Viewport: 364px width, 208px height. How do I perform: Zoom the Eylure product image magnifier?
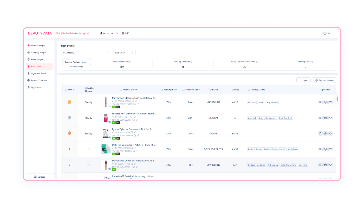pyautogui.click(x=109, y=138)
